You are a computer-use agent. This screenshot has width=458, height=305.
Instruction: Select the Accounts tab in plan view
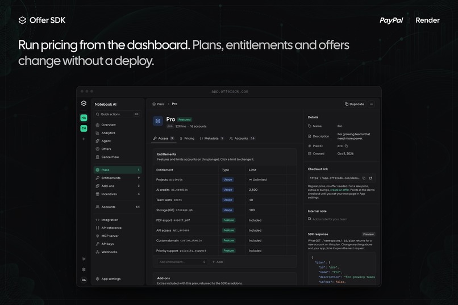pyautogui.click(x=243, y=139)
